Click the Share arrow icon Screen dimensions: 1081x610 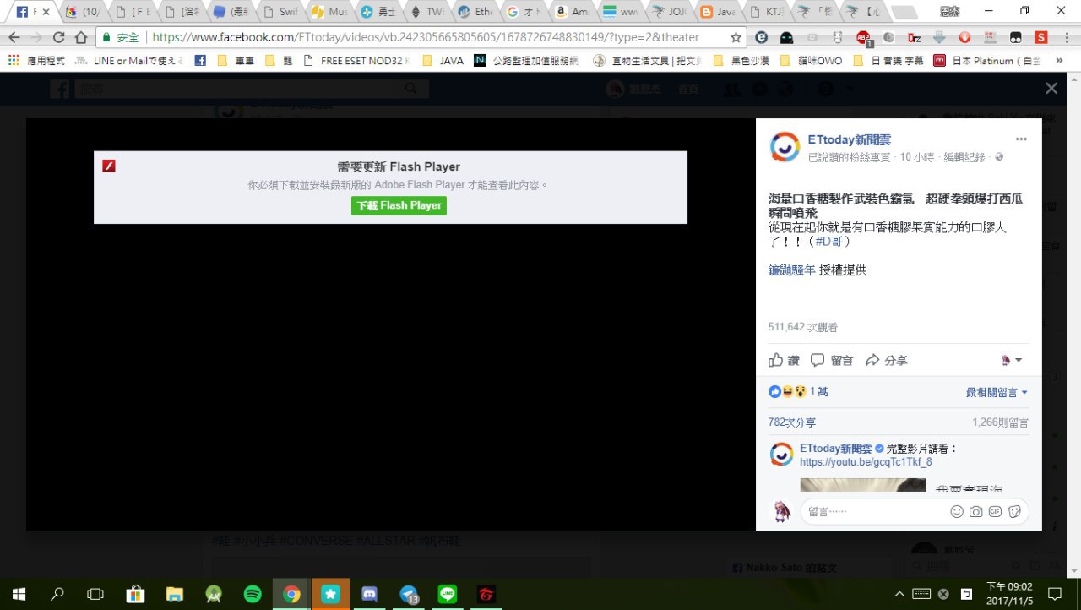pyautogui.click(x=873, y=360)
